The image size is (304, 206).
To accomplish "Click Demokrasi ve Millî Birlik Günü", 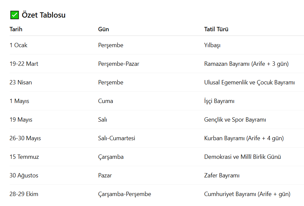I will pos(242,157).
